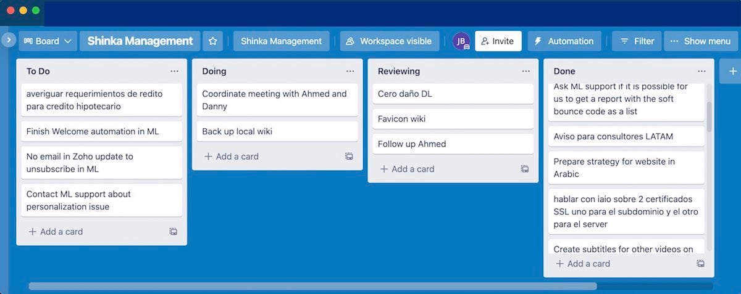Click the To Do list title

(38, 71)
